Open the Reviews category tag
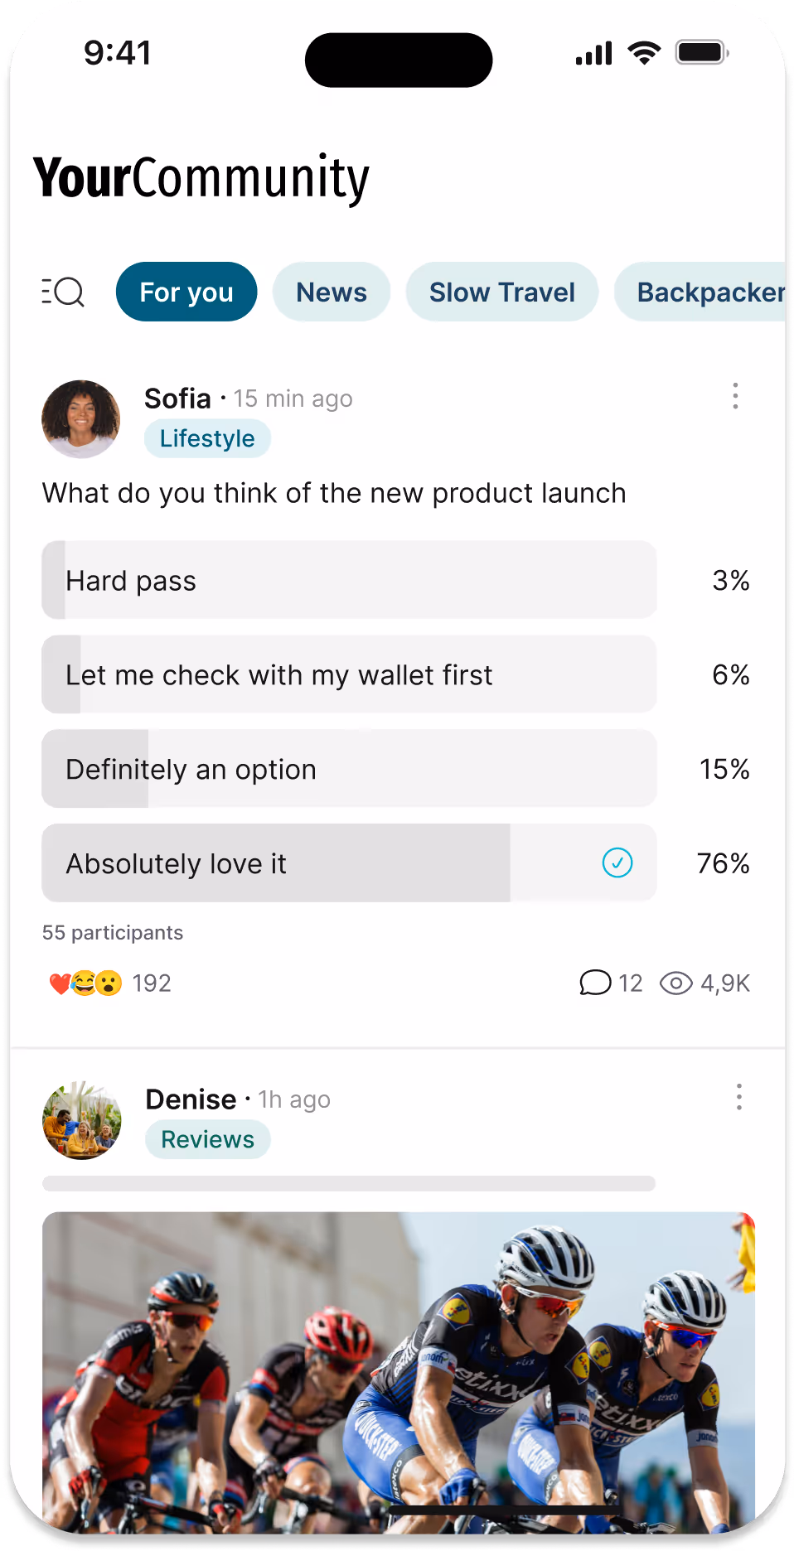The height and width of the screenshot is (1551, 794). 207,1139
